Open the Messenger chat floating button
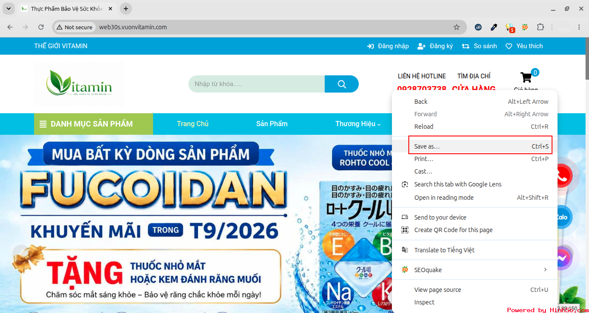Screen dimensions: 589x313 563,258
